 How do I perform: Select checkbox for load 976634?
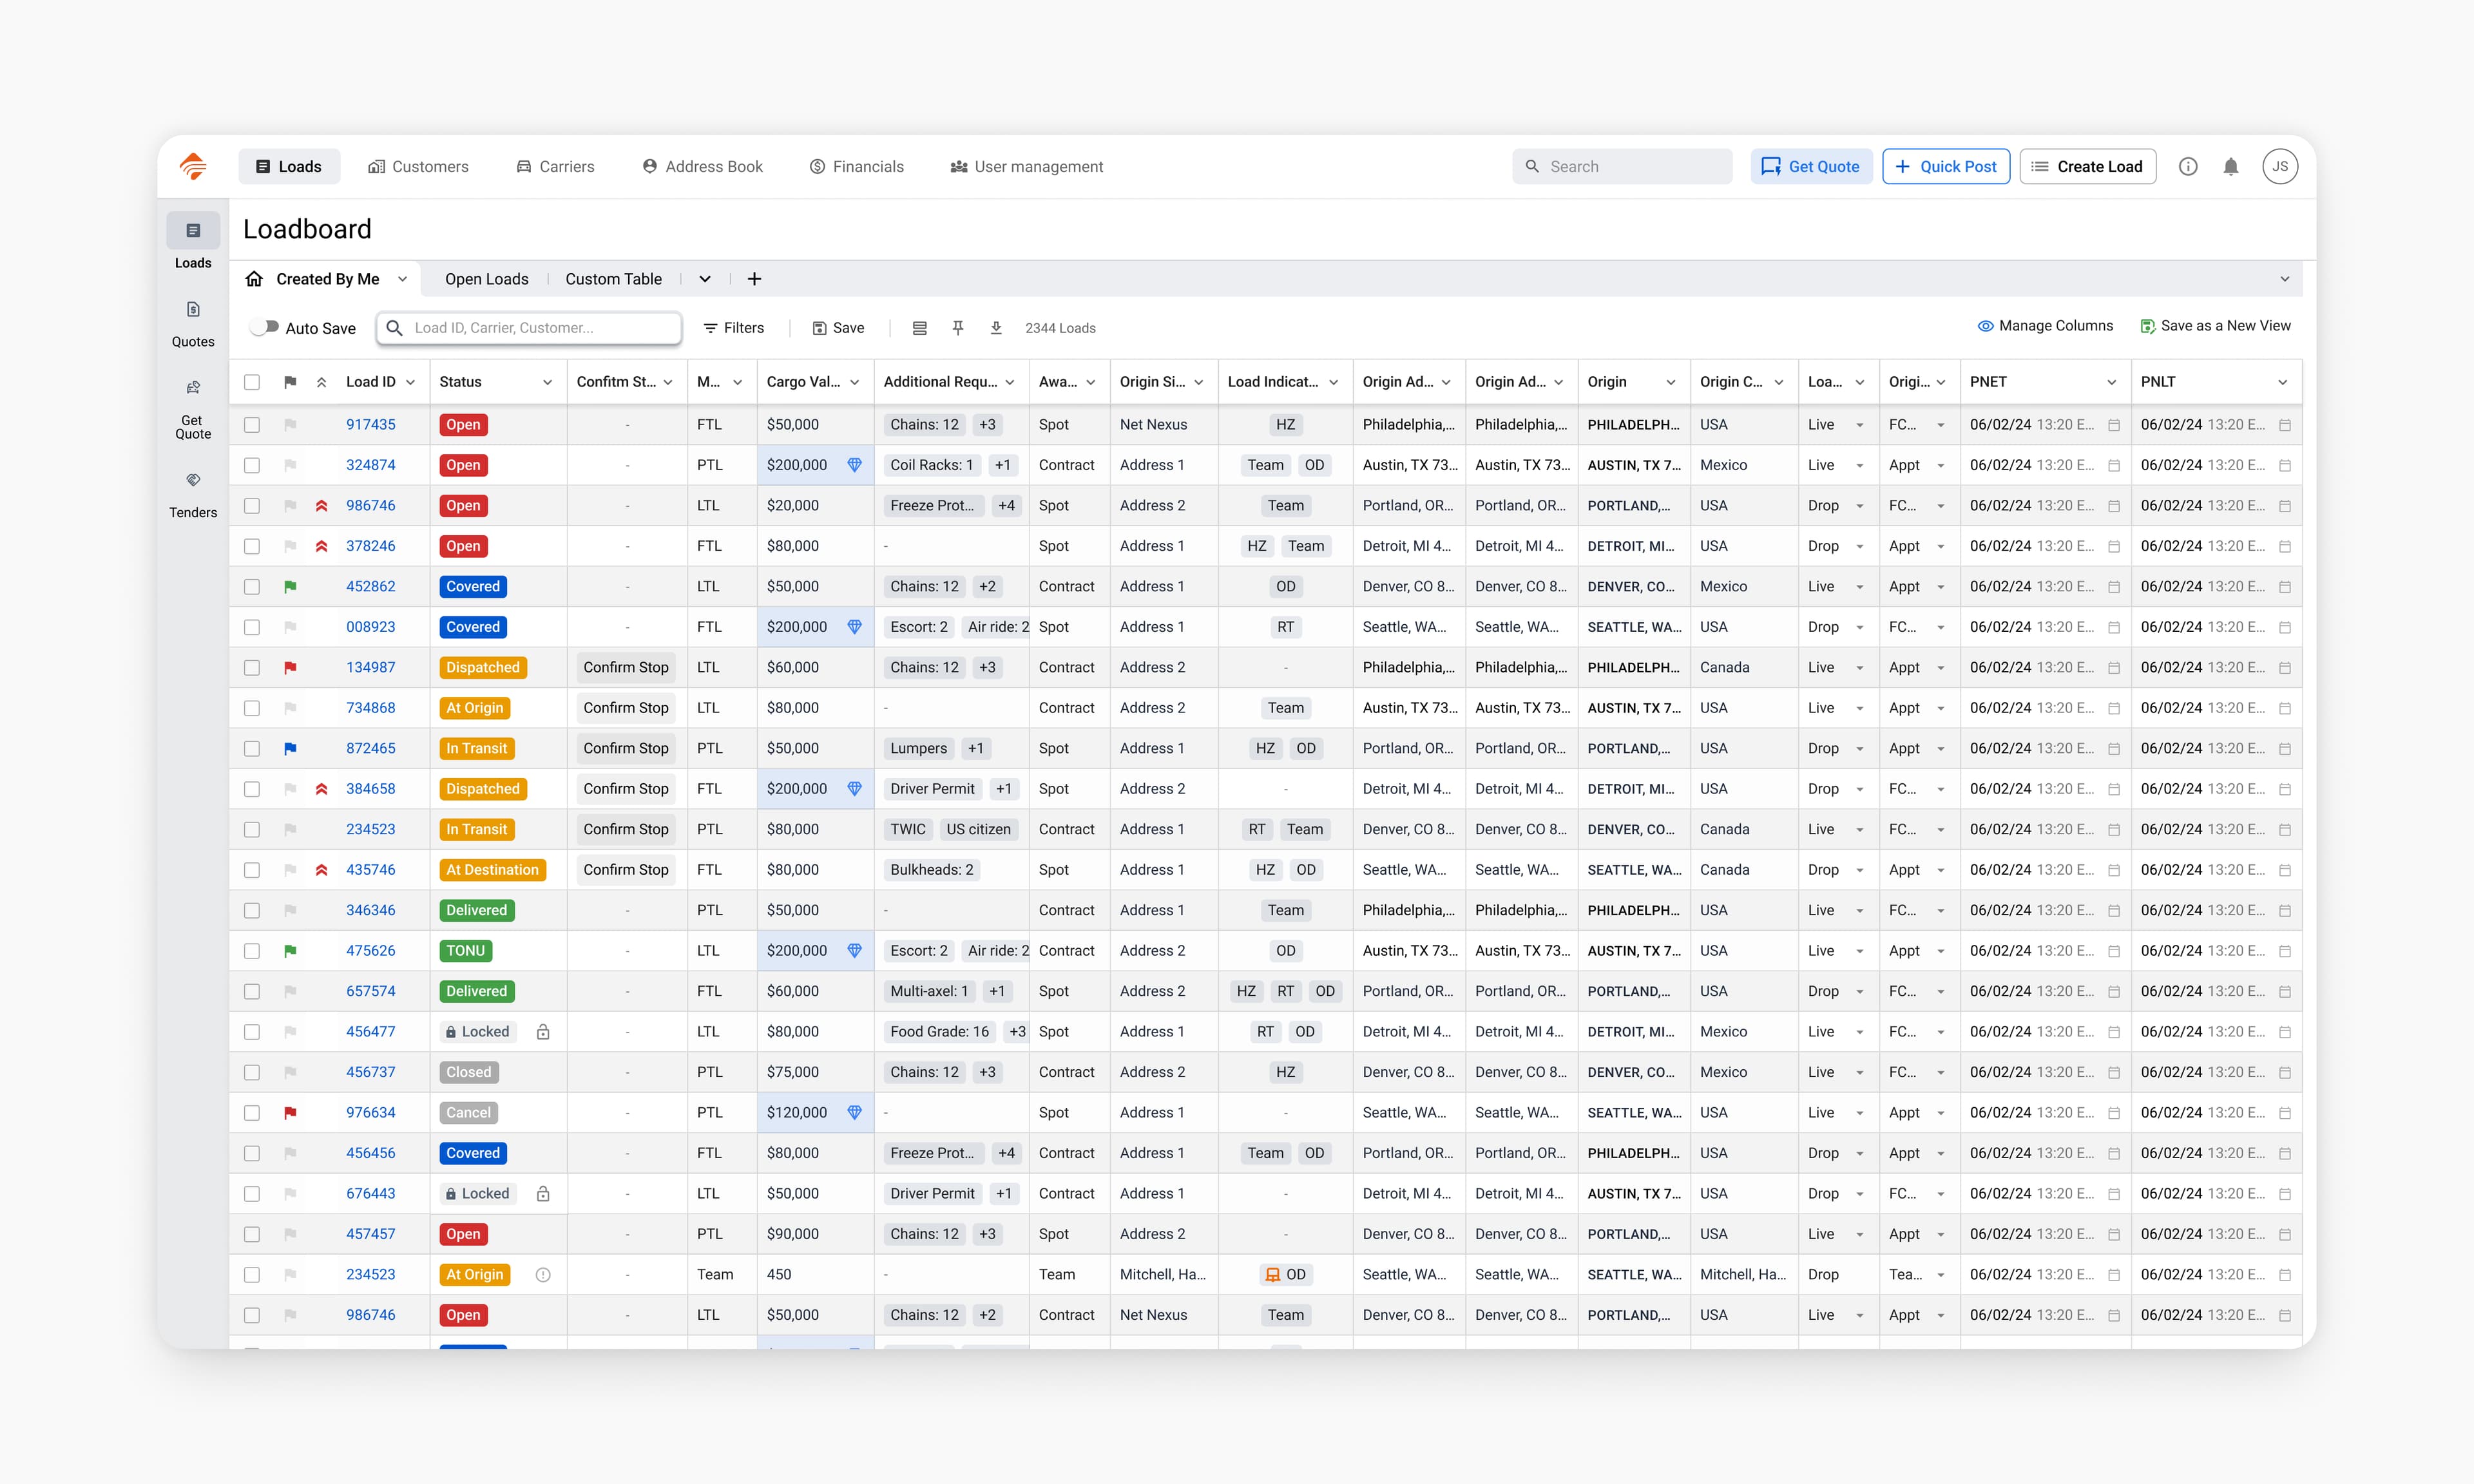point(252,1113)
